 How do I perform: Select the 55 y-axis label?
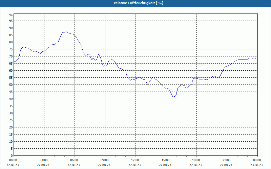(11, 78)
